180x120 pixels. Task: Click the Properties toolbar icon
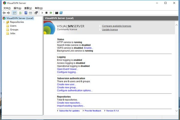tap(36, 13)
